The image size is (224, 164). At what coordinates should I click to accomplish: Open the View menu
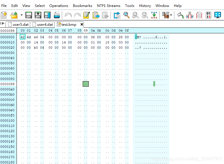[x=26, y=6]
